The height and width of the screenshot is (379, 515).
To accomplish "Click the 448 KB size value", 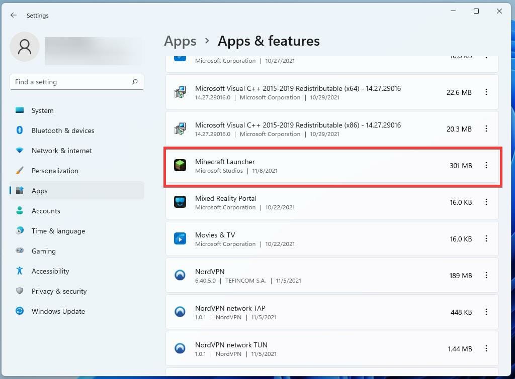I will (x=461, y=312).
